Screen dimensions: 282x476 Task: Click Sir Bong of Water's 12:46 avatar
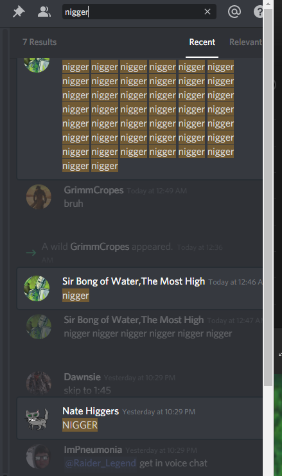[x=37, y=288]
